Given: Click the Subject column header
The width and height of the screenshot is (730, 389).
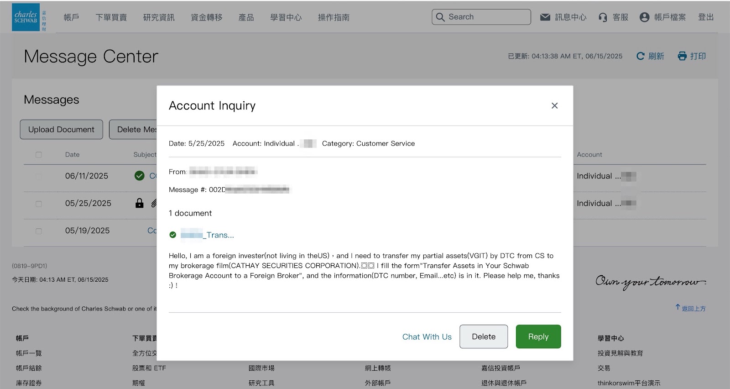Looking at the screenshot, I should [x=145, y=155].
